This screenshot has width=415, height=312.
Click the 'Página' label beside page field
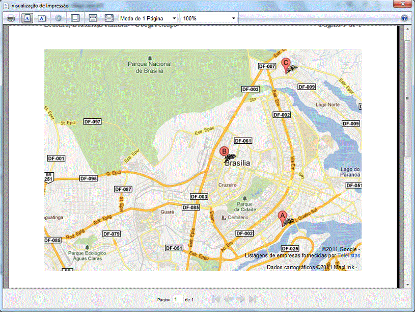(164, 300)
